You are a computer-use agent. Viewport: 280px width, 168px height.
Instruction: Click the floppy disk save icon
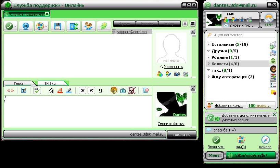[58, 26]
